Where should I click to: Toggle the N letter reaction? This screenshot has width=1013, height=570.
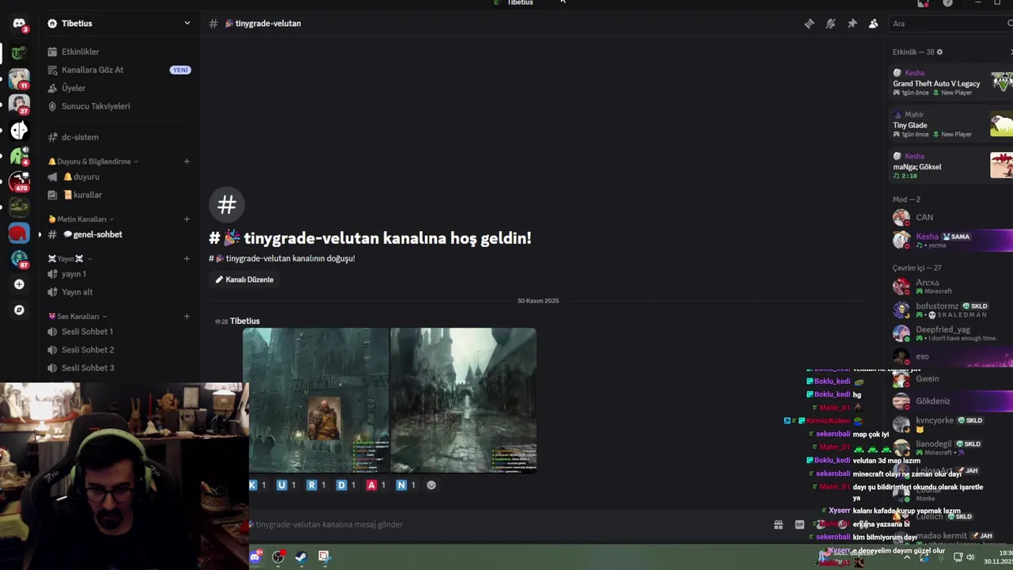pyautogui.click(x=405, y=485)
